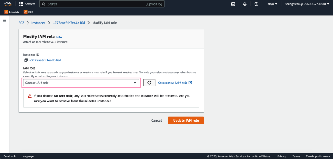Expand the Tokyo region selector
Image resolution: width=333 pixels, height=159 pixels.
click(272, 4)
